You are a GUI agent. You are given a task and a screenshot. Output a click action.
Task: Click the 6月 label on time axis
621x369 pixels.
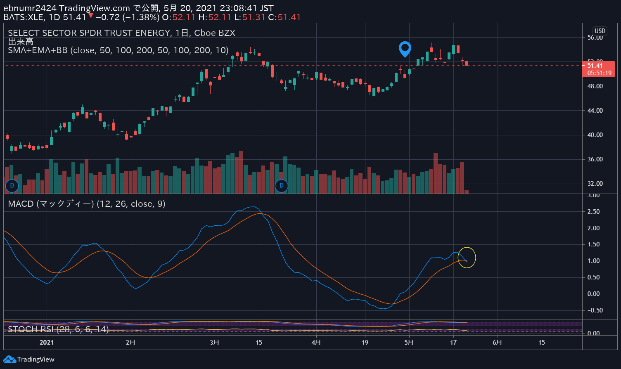pos(498,342)
